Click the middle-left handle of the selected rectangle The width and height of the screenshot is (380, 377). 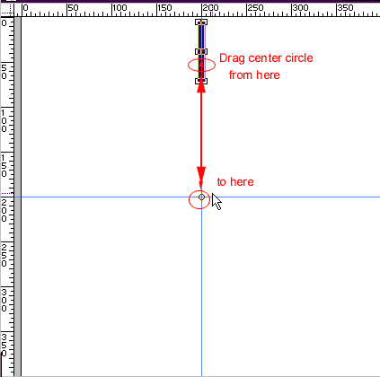(x=198, y=52)
